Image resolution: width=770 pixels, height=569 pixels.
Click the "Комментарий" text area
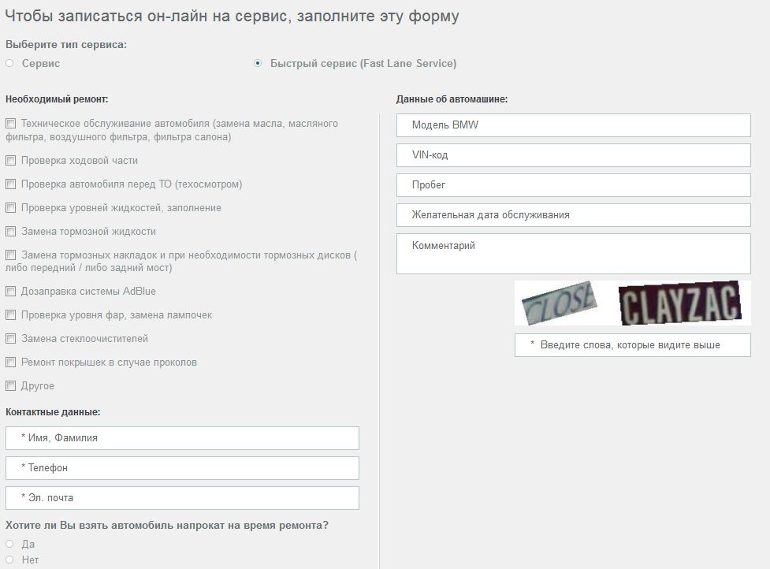pyautogui.click(x=574, y=254)
